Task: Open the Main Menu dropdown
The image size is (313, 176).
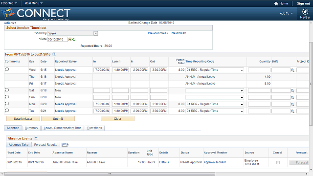Action: pos(33,3)
